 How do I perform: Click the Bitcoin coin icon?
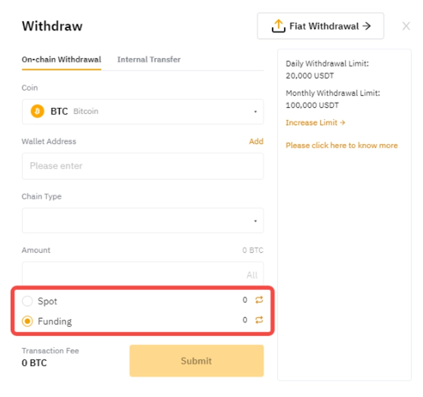38,112
